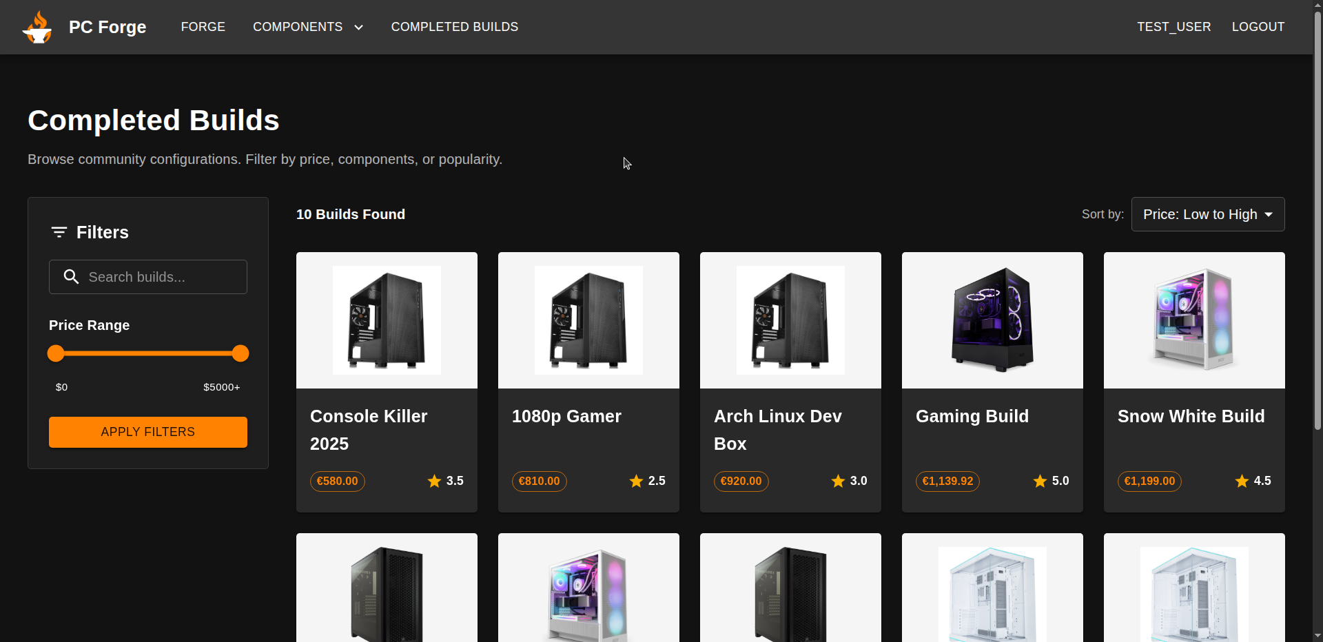Open the Forge nav item
This screenshot has width=1323, height=642.
(203, 27)
